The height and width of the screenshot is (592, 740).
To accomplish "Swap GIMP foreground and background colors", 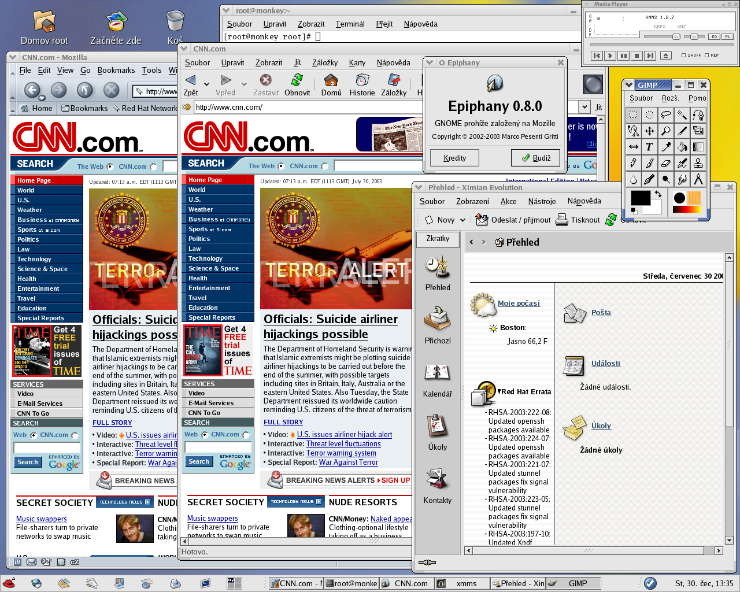I will click(657, 194).
